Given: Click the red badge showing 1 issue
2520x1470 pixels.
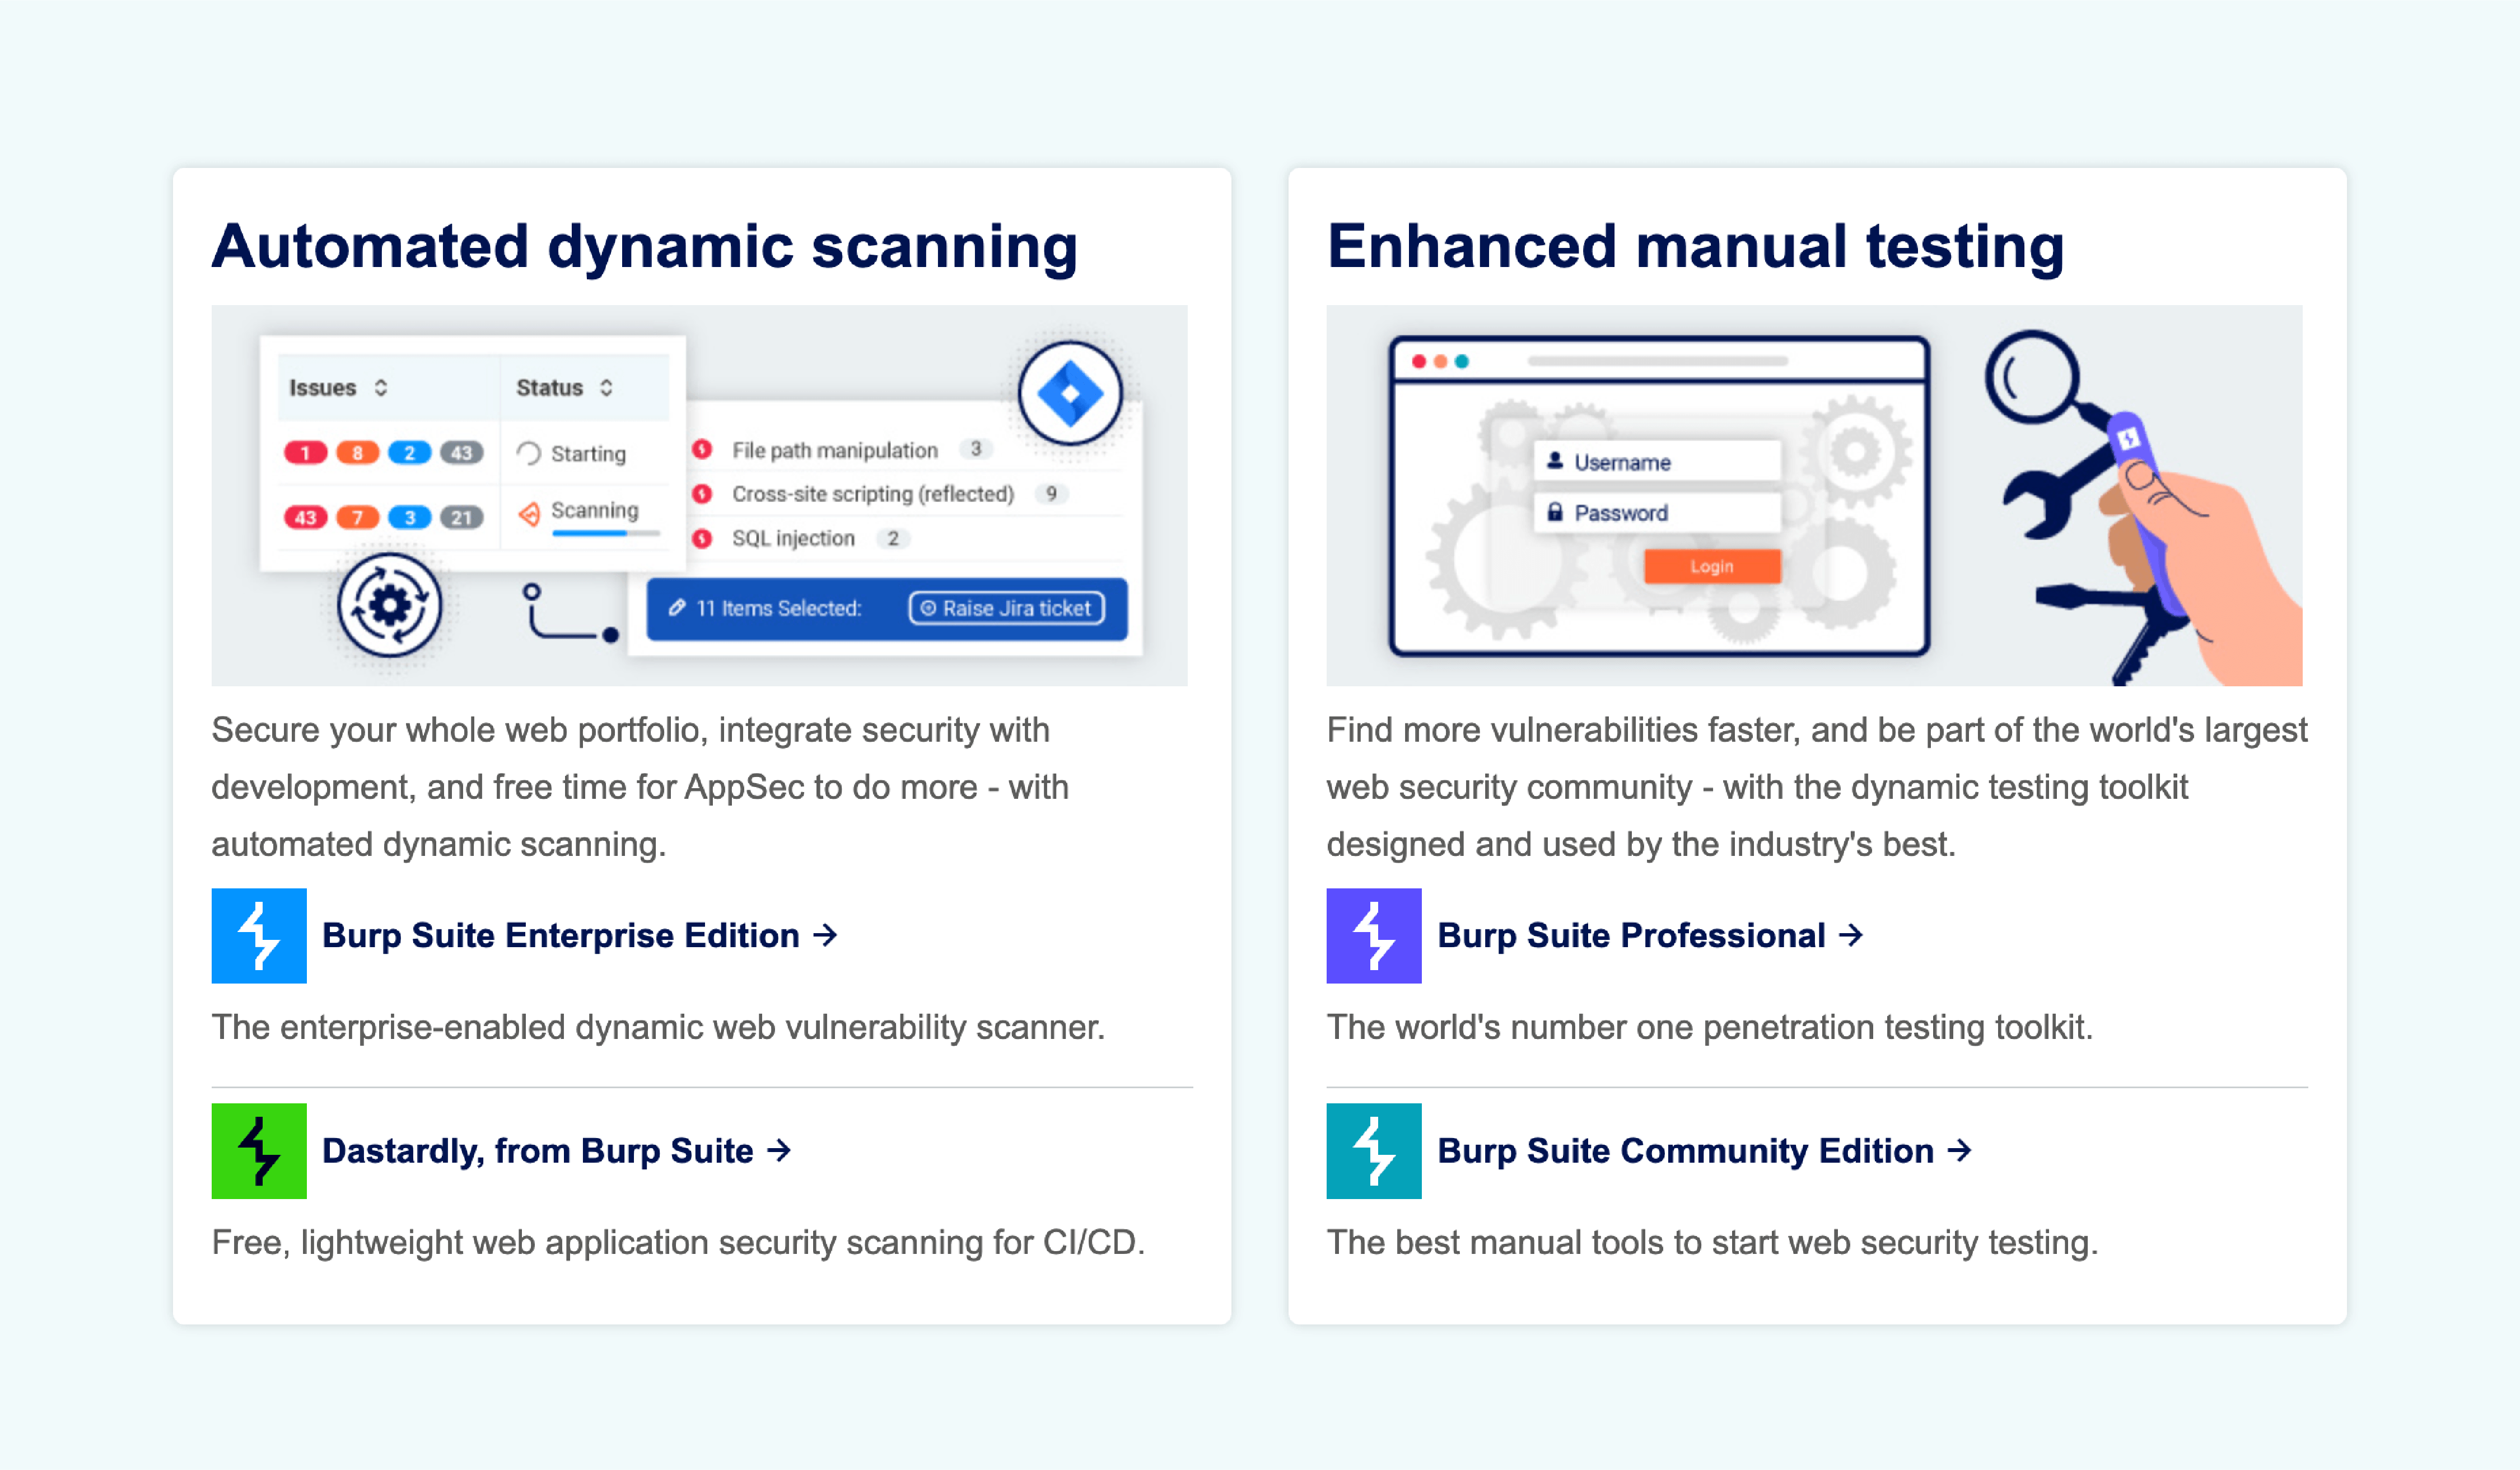Looking at the screenshot, I should (305, 453).
